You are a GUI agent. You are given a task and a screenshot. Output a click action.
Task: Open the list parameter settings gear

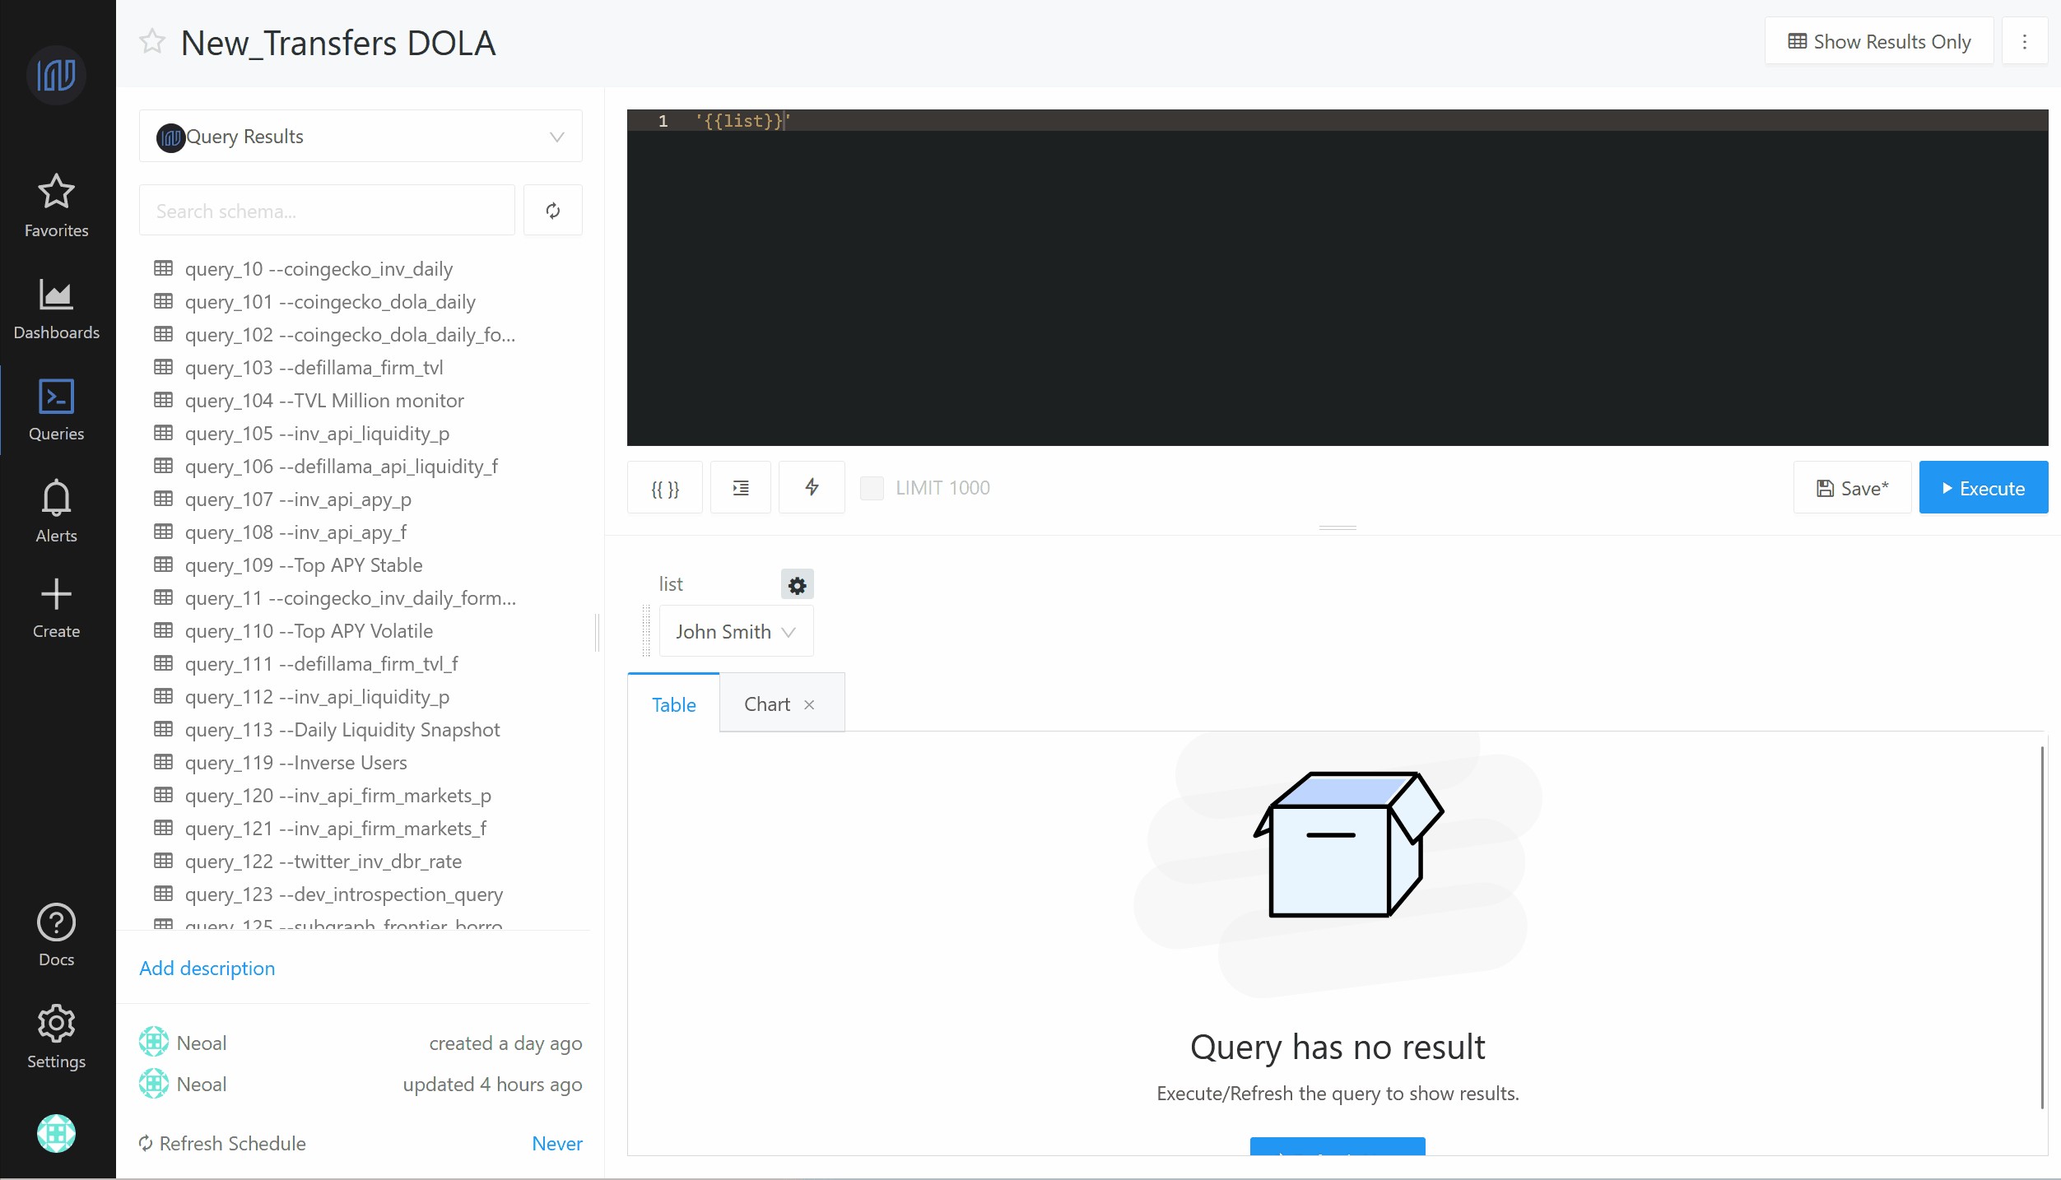click(797, 585)
